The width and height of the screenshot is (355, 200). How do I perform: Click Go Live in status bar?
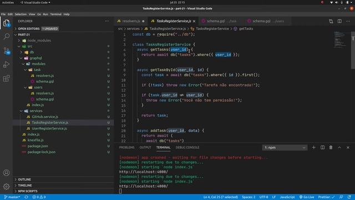307,197
